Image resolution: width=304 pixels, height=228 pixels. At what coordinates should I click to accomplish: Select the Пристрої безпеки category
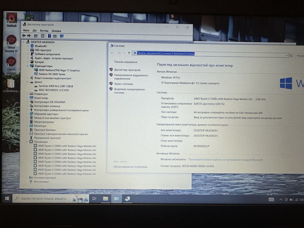(45, 130)
